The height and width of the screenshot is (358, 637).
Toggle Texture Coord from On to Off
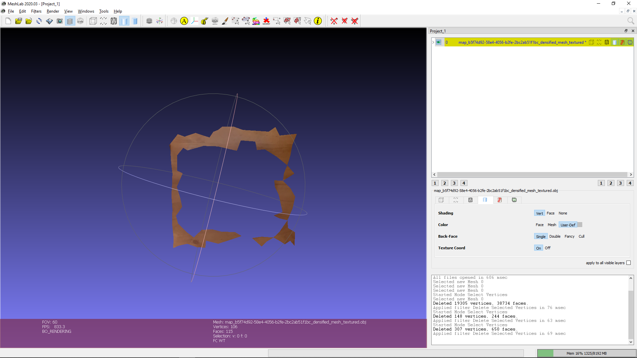(x=548, y=248)
